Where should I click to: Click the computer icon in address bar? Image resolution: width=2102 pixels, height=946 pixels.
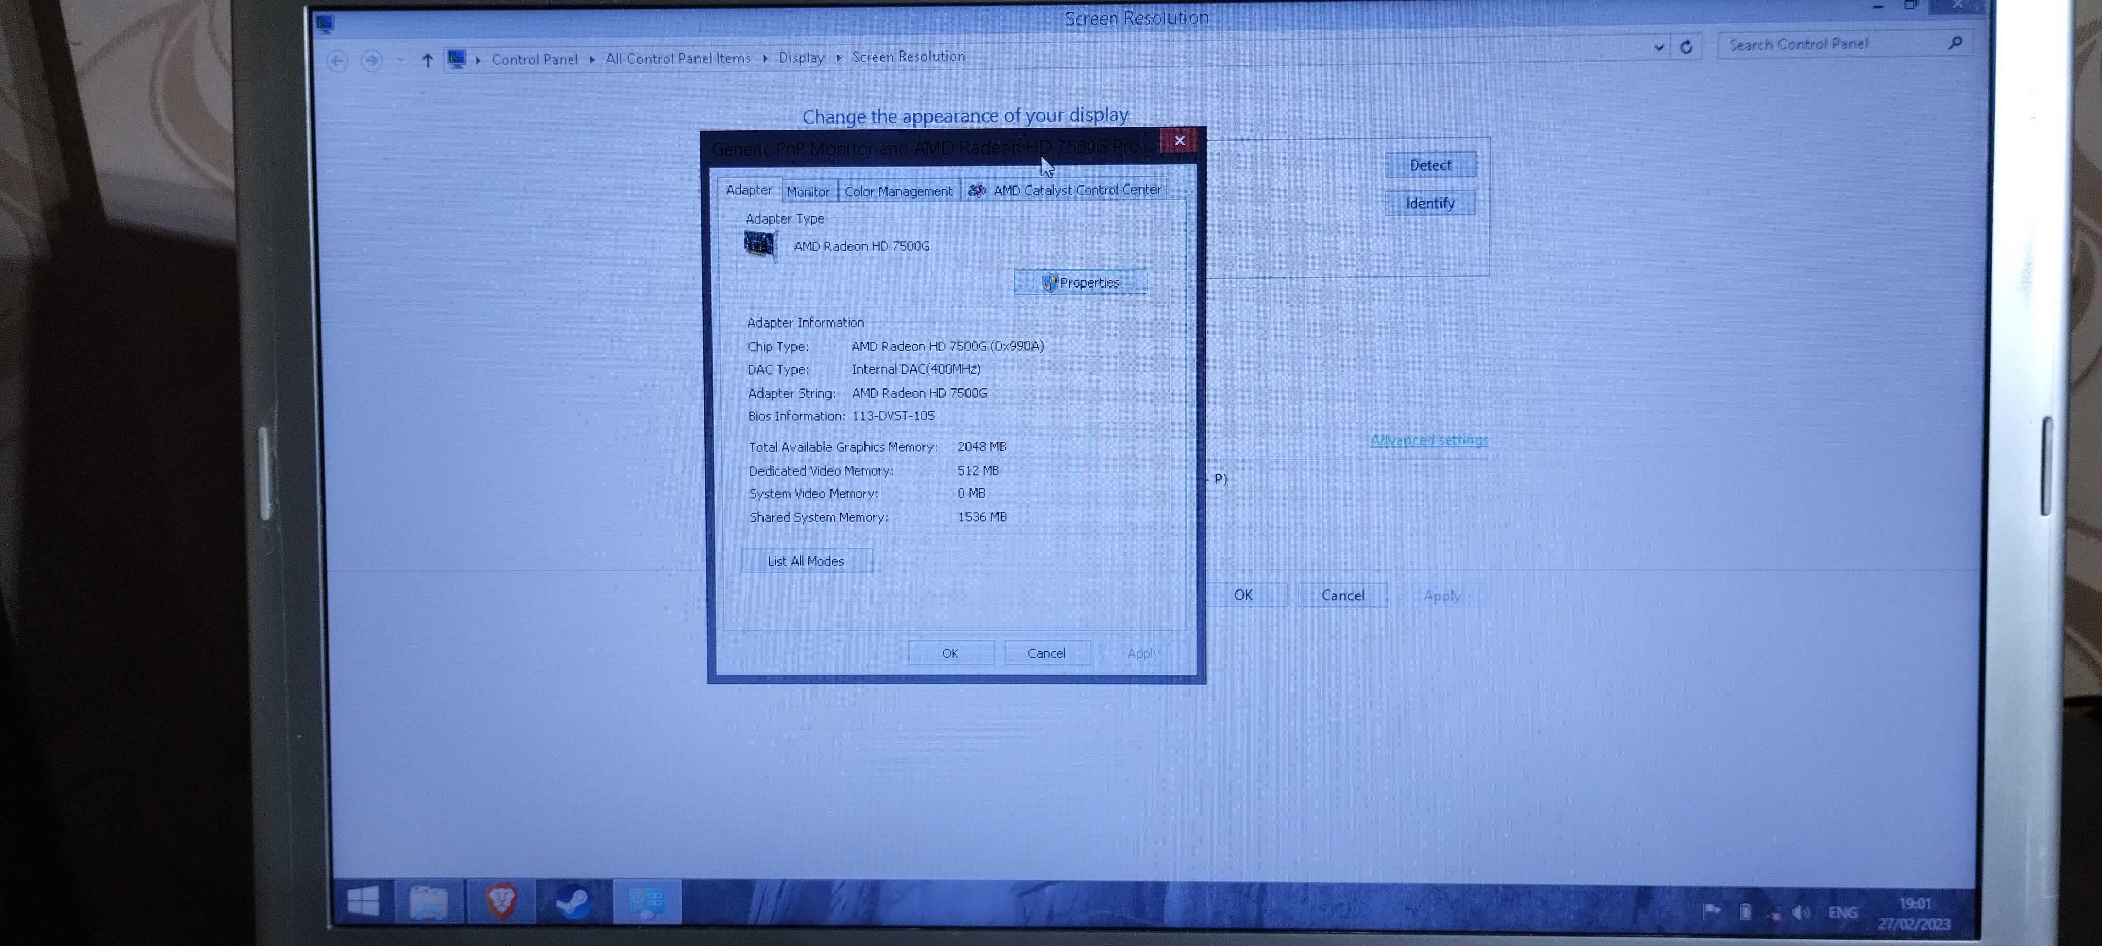pos(457,59)
